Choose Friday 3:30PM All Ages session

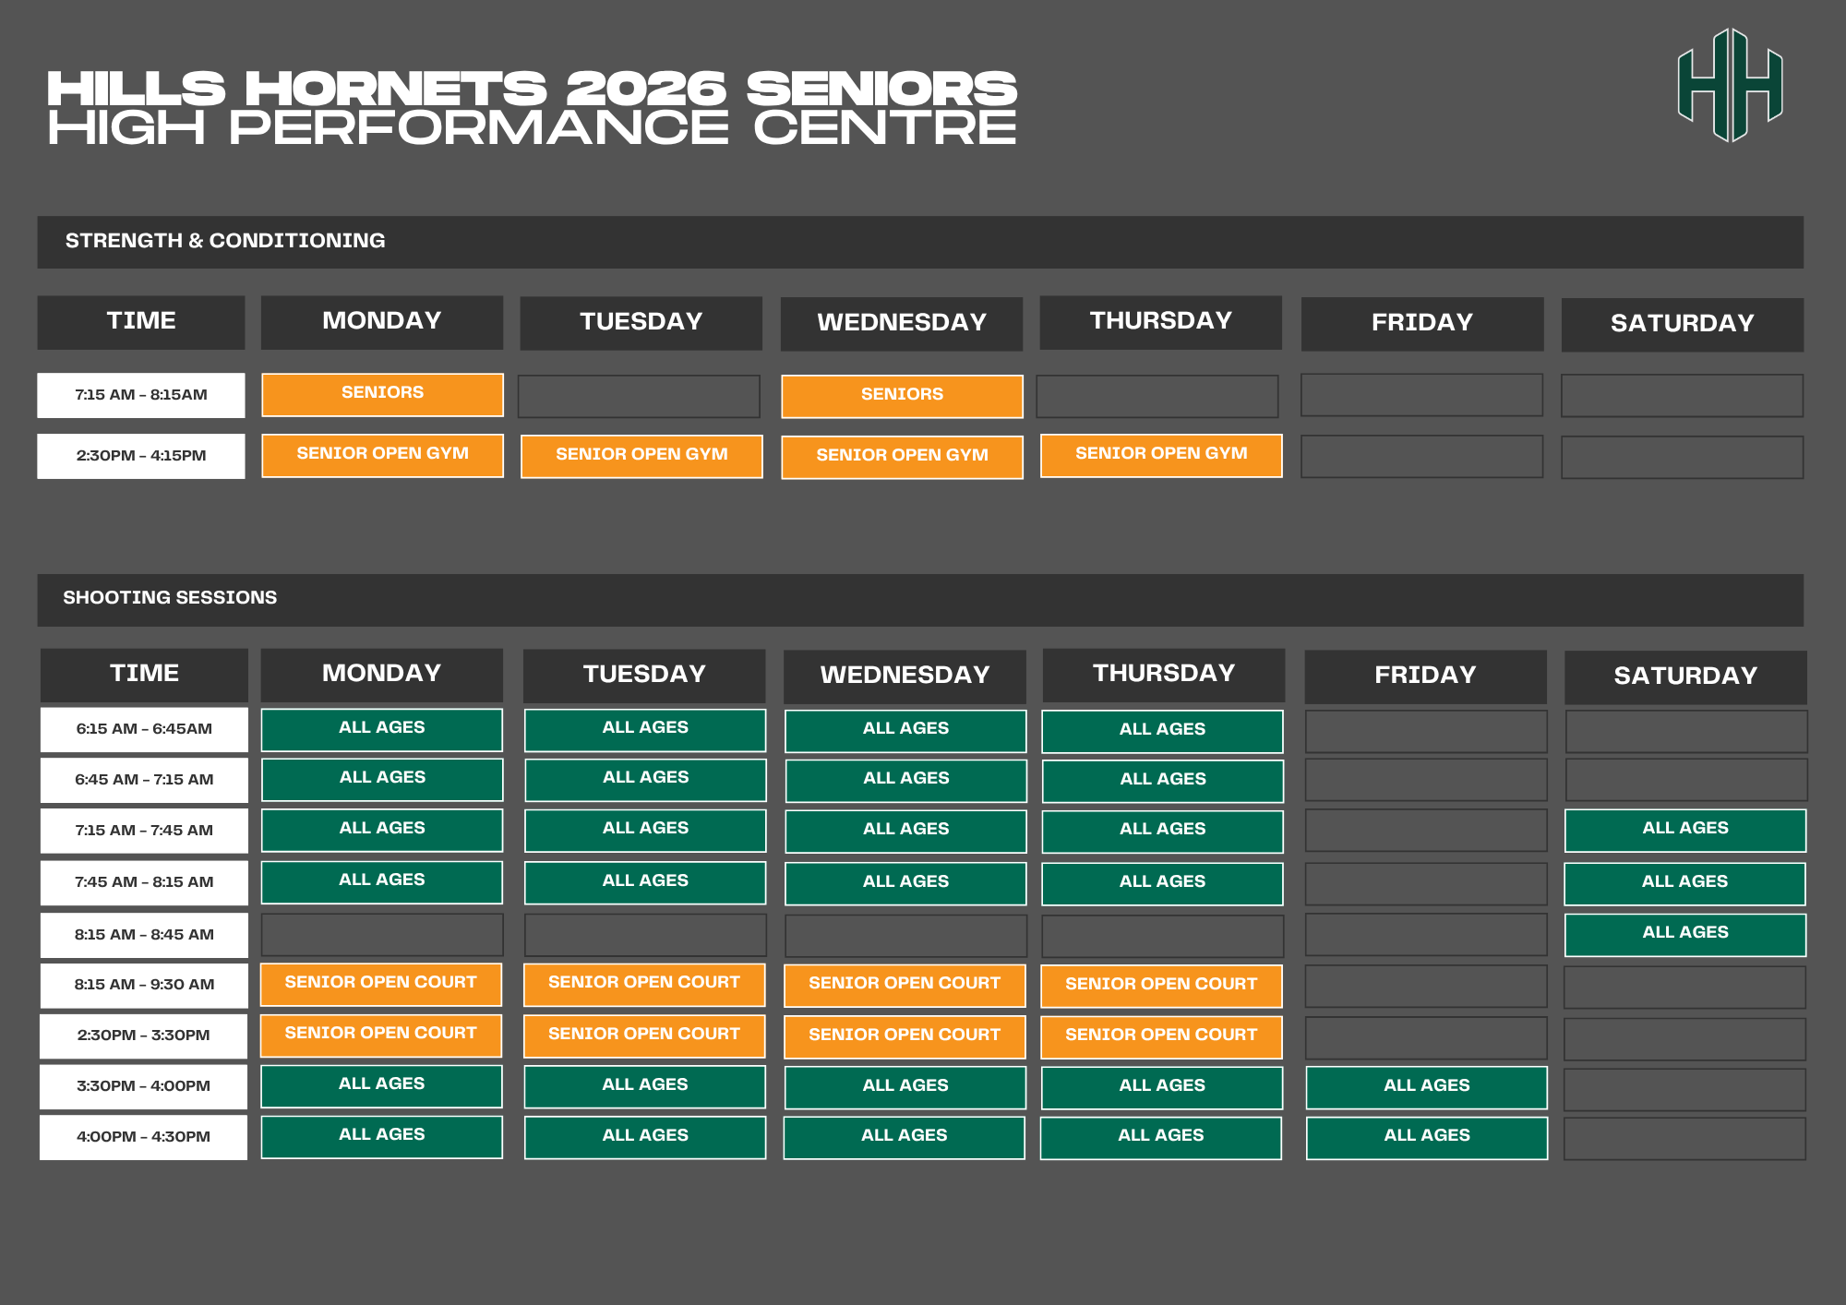(1426, 1086)
